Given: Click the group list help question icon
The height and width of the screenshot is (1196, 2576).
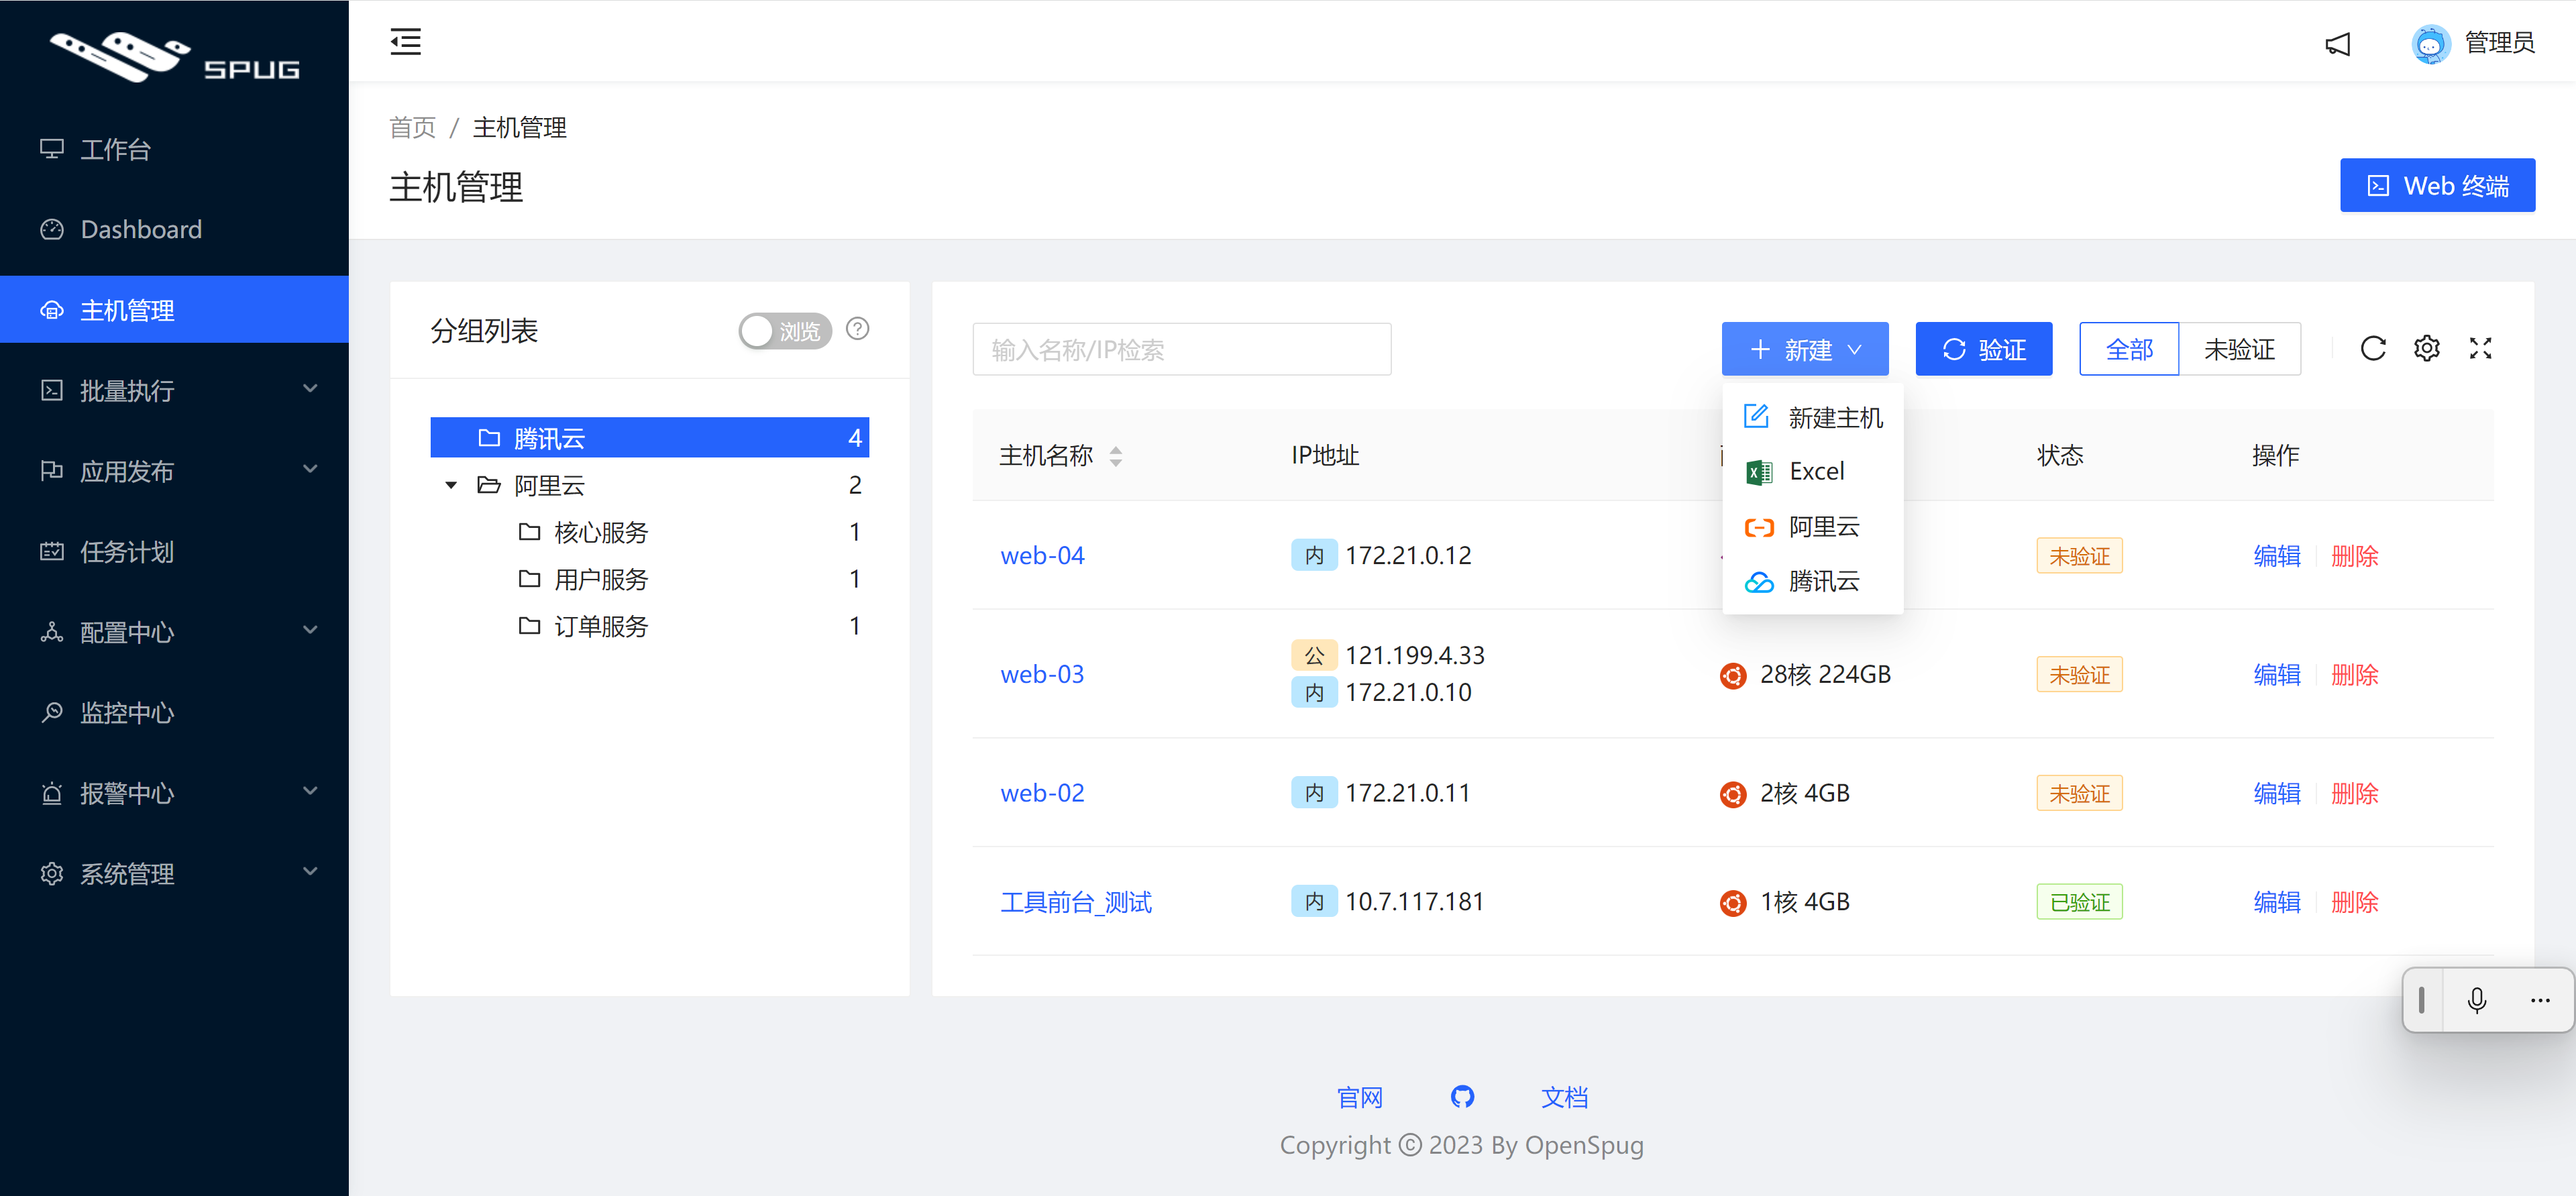Looking at the screenshot, I should (x=857, y=329).
